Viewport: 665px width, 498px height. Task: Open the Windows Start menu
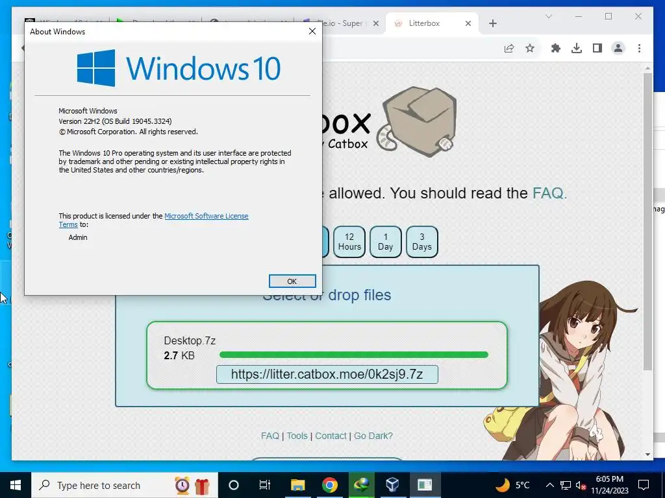click(16, 485)
